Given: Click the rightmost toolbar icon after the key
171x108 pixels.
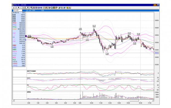Looking at the screenshot, I should click(x=70, y=8).
